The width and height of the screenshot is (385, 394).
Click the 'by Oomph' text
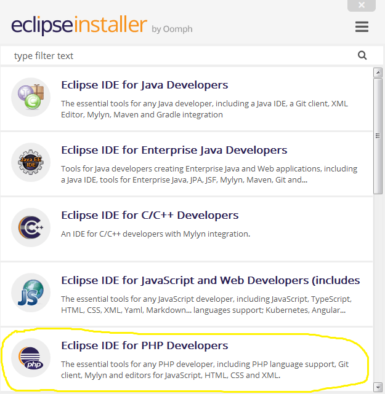coord(172,29)
